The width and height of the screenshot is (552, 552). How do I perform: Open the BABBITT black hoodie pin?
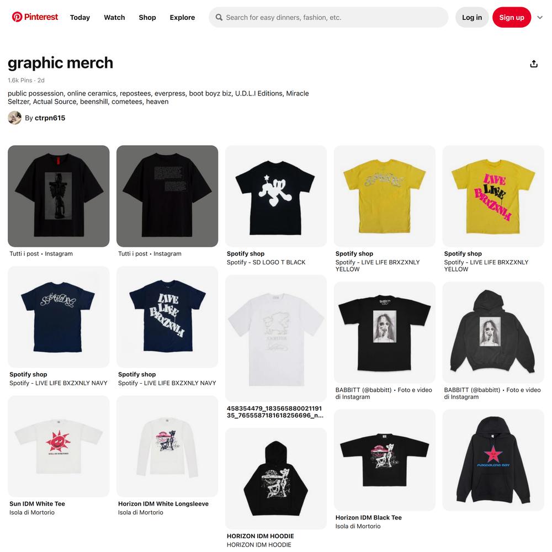[x=493, y=332]
